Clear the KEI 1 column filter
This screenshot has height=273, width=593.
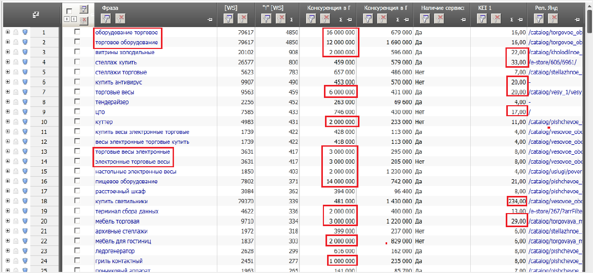click(496, 18)
